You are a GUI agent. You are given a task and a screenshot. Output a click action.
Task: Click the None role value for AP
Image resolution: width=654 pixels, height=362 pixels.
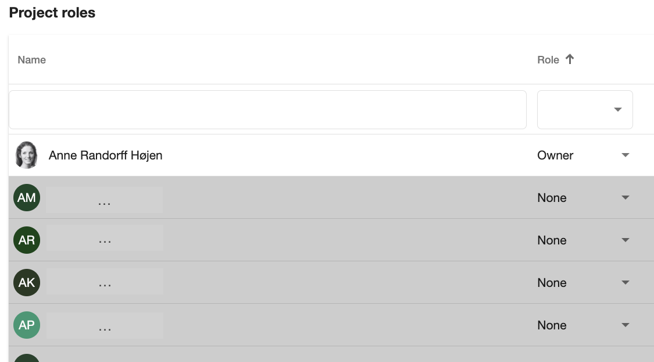pyautogui.click(x=552, y=325)
